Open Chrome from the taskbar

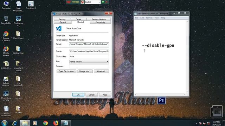(x=45, y=123)
